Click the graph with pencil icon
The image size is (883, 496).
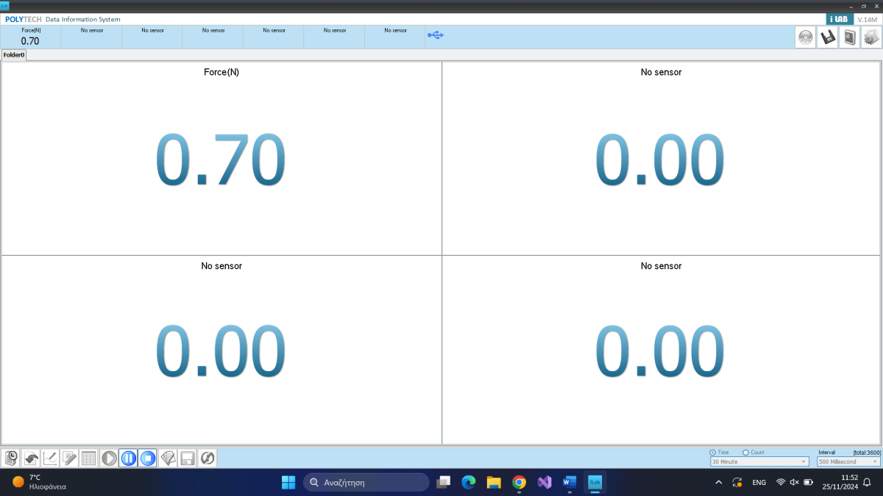[50, 459]
